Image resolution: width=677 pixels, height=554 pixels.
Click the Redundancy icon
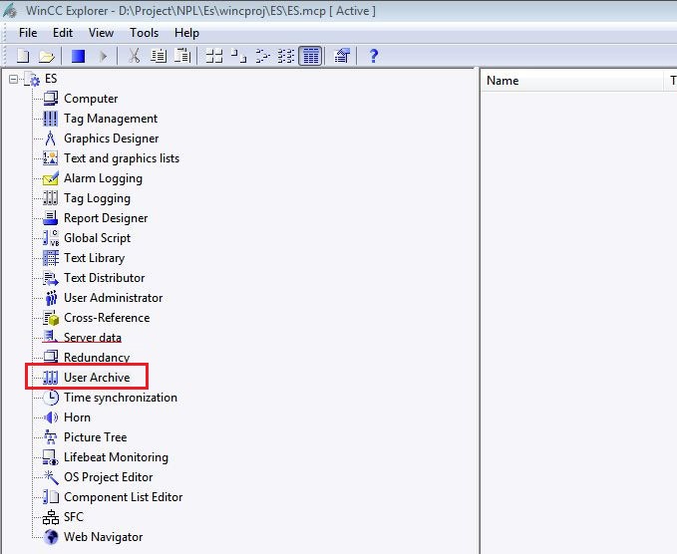pyautogui.click(x=51, y=357)
